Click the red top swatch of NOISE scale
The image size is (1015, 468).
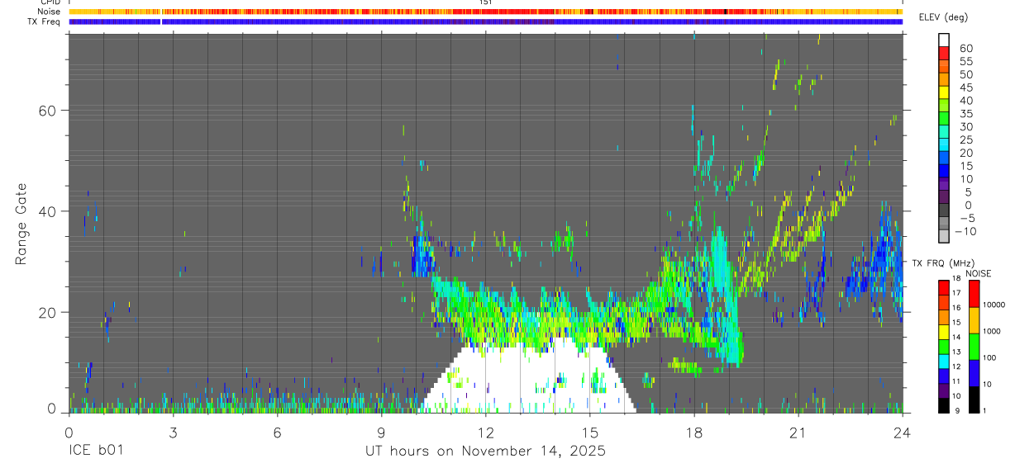[x=973, y=294]
